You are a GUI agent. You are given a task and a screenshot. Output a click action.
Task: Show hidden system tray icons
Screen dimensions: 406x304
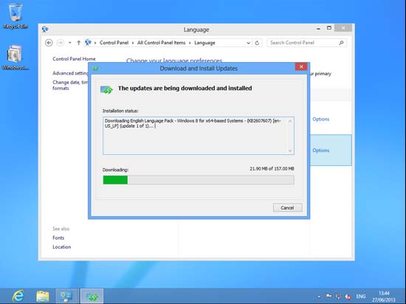click(319, 297)
